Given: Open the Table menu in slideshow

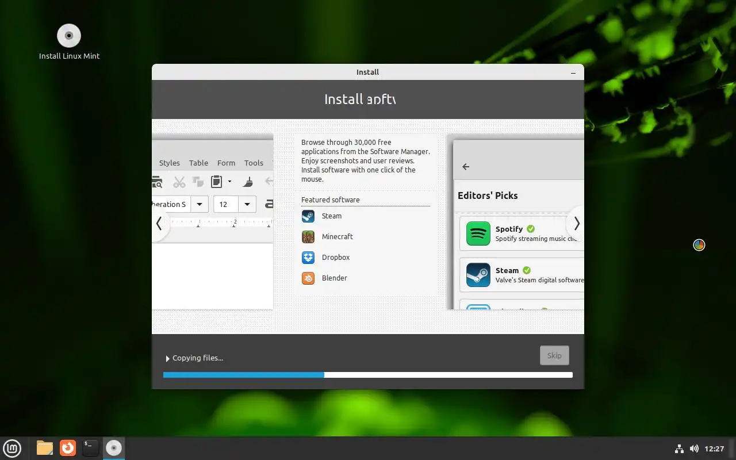Looking at the screenshot, I should click(x=198, y=163).
